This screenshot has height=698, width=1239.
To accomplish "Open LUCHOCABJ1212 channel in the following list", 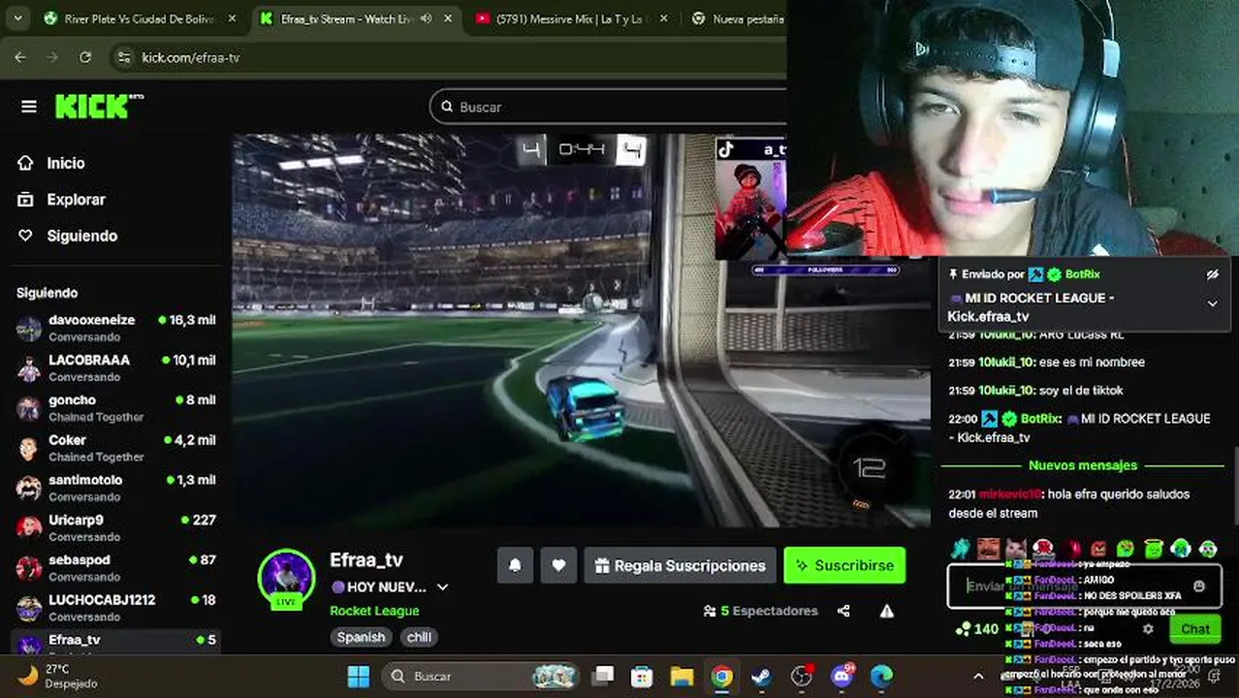I will [x=116, y=607].
